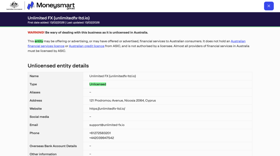The width and height of the screenshot is (280, 156).
Task: Click the Email row label
Action: [34, 125]
